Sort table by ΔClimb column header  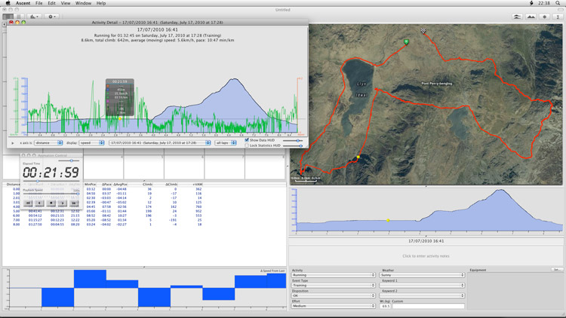(x=171, y=184)
